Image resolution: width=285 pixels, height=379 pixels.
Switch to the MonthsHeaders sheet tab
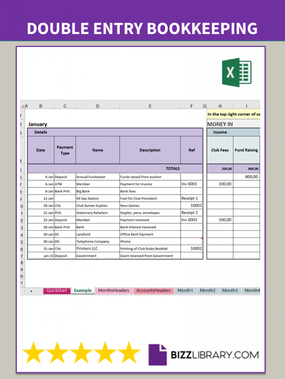click(x=114, y=291)
